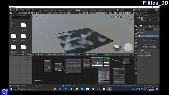The image size is (169, 95).
Task: Open the Edit menu
Action: coord(17,10)
